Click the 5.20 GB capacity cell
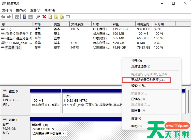This screenshot has height=140, width=191. coord(118,43)
